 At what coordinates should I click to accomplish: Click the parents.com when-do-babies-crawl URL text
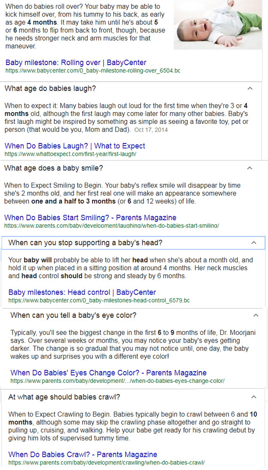click(106, 463)
